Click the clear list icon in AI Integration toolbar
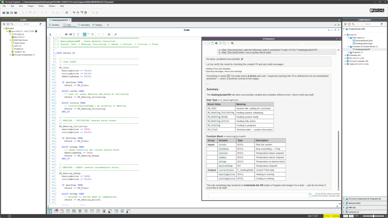Viewport: 388px width, 218px height. click(x=232, y=43)
